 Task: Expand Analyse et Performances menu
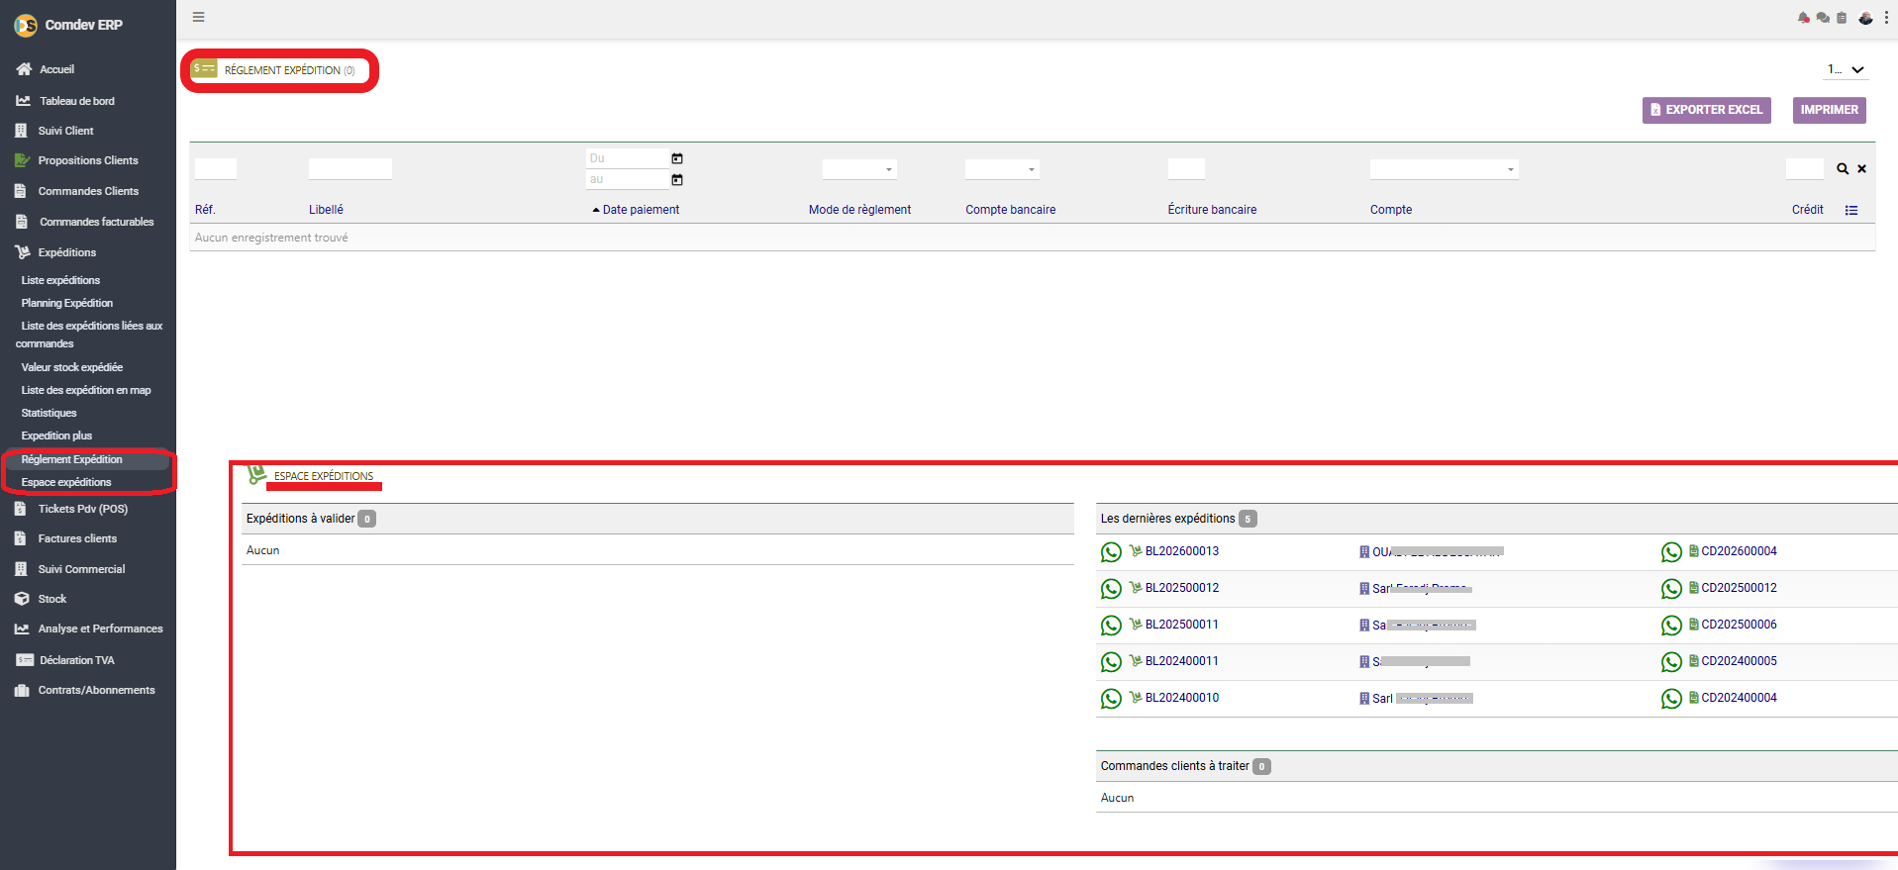coord(100,628)
